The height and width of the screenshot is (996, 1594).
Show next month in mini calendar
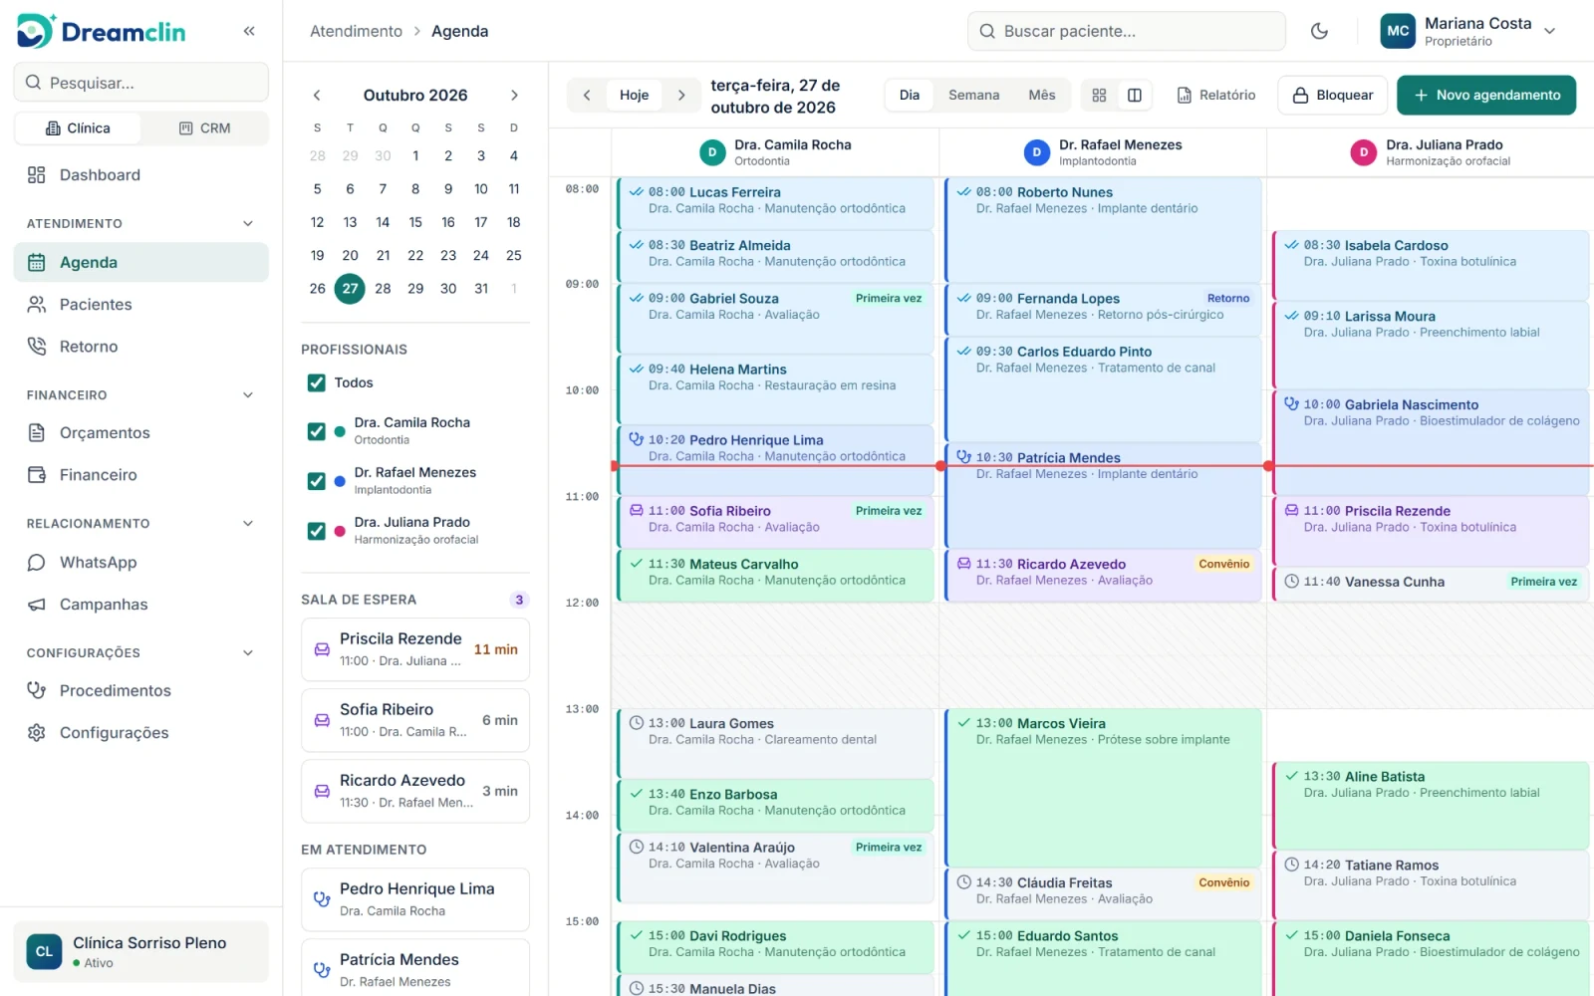click(x=514, y=96)
